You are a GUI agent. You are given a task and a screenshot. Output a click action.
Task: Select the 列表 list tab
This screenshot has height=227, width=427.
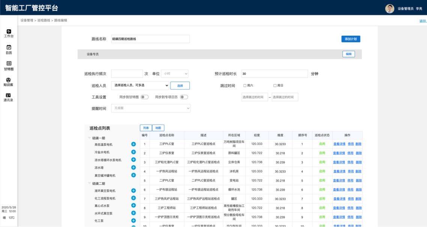point(146,128)
